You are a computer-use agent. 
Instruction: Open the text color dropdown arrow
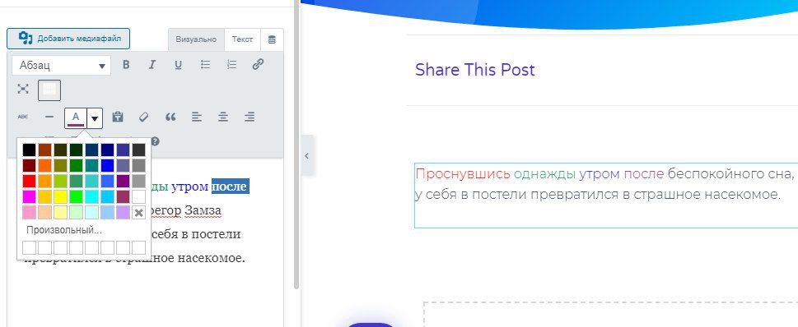click(95, 117)
